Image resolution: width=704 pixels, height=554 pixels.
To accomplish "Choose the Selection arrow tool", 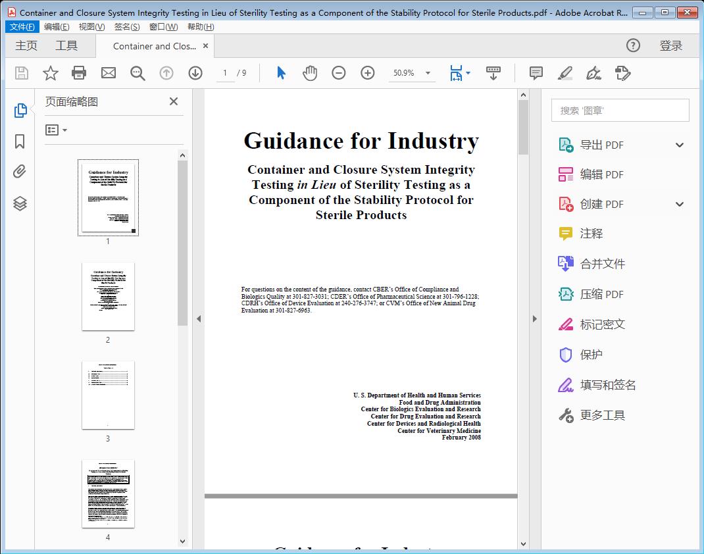I will tap(281, 73).
